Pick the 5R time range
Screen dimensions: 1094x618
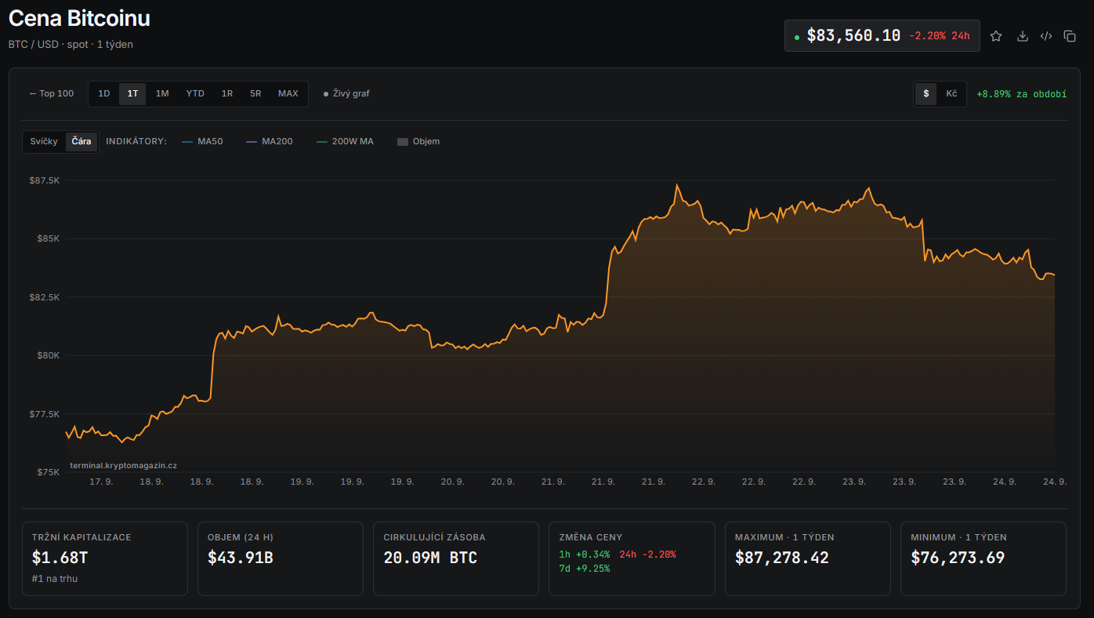pos(255,93)
